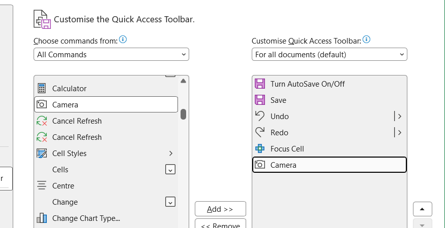
Task: Open the For all documents (default) dropdown
Action: pos(329,54)
